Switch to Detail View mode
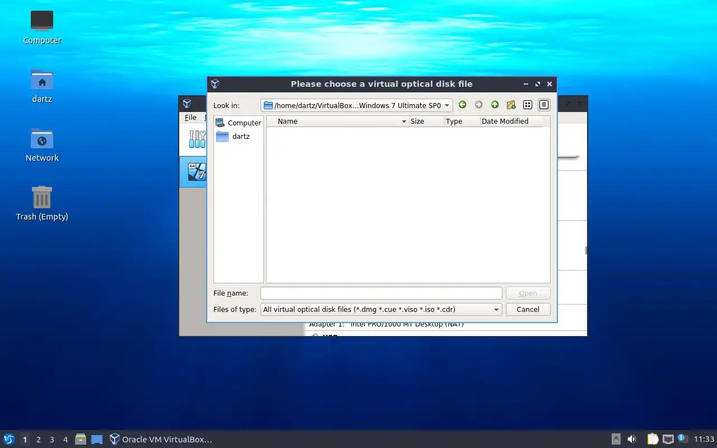Image resolution: width=717 pixels, height=448 pixels. click(543, 105)
